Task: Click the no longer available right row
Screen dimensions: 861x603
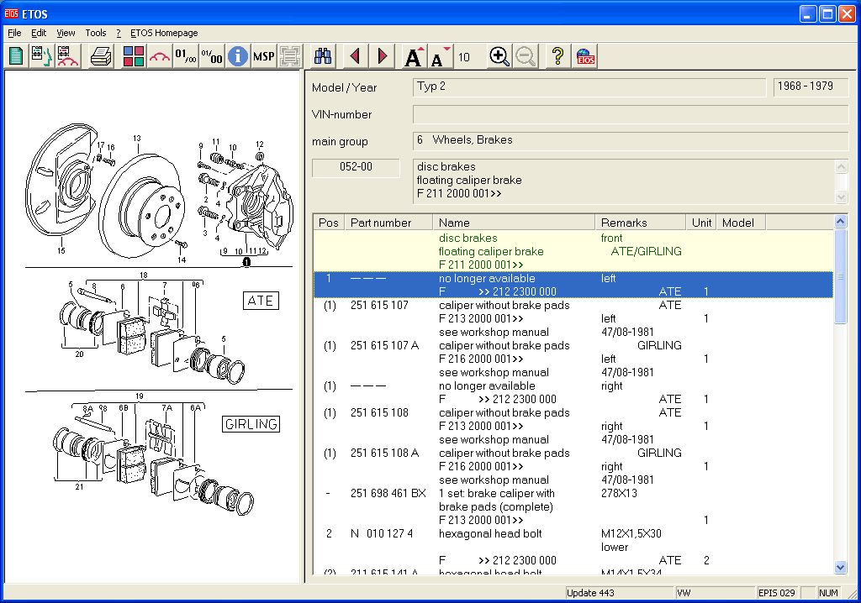Action: click(x=573, y=392)
